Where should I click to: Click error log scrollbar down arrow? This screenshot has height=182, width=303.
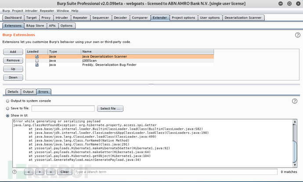tap(295, 165)
